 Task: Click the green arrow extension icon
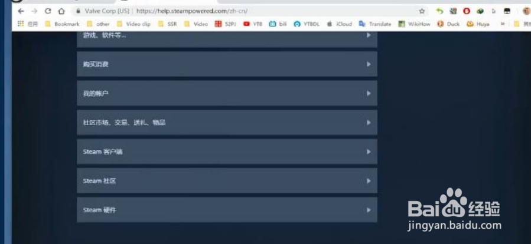439,11
